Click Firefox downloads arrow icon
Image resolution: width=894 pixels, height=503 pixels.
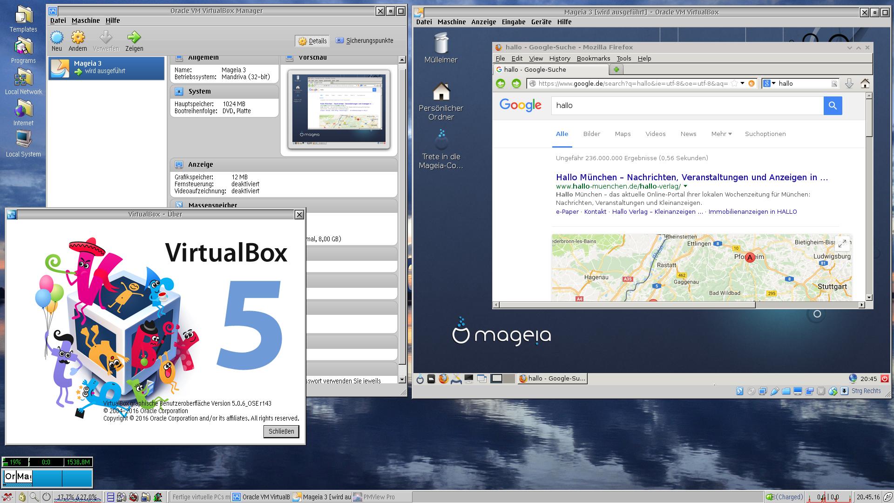[849, 83]
